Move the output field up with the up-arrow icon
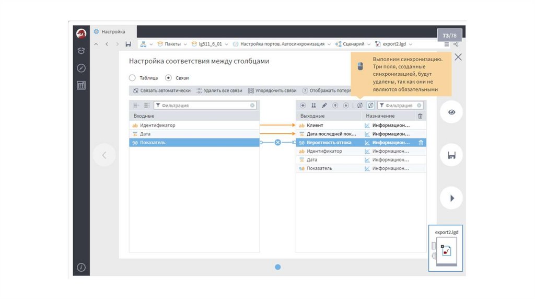Viewport: 535px width, 300px height. pyautogui.click(x=335, y=106)
